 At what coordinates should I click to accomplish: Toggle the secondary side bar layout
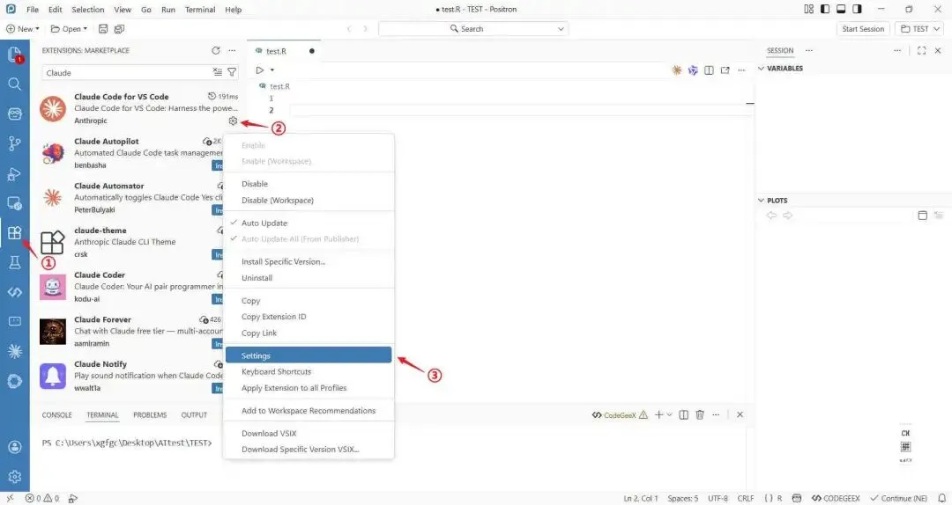click(x=857, y=9)
